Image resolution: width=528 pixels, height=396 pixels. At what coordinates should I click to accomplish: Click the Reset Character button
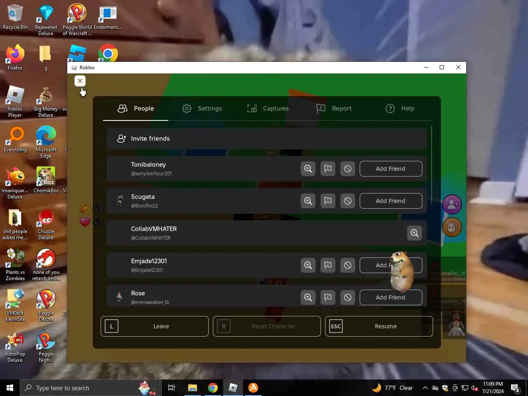267,326
